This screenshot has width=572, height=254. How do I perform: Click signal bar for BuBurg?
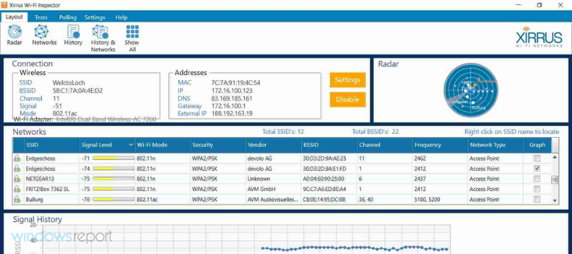tap(114, 199)
